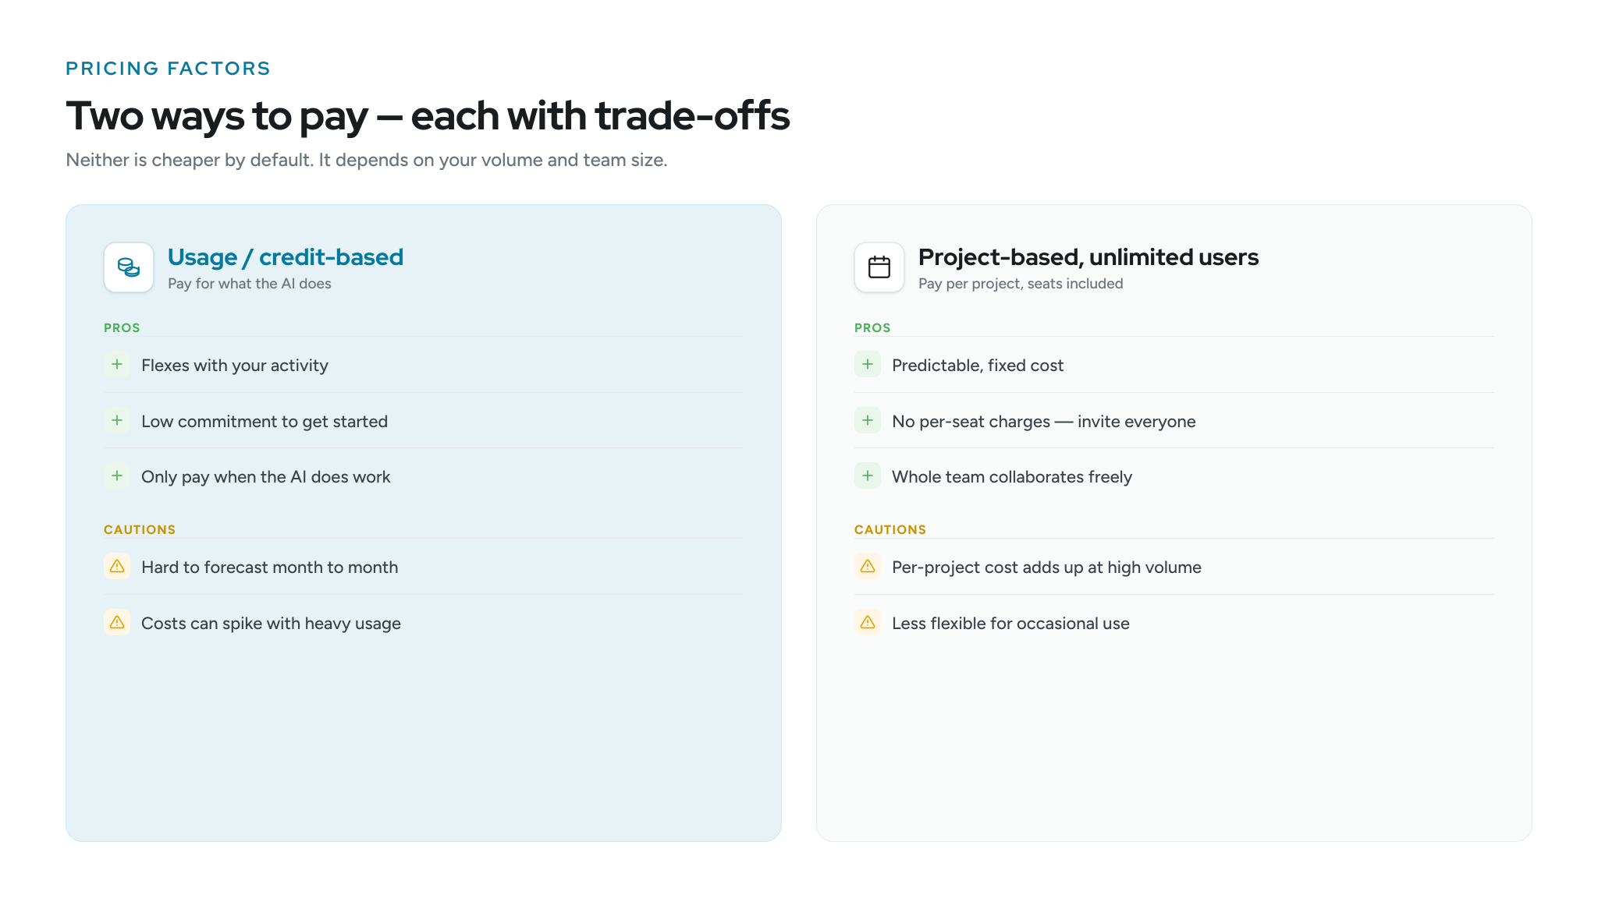The image size is (1598, 898).
Task: Select the Usage / credit-based heading
Action: (286, 257)
